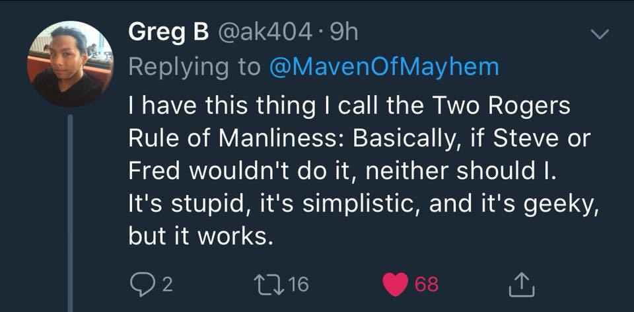Click the reply count 2
Image resolution: width=634 pixels, height=312 pixels.
coord(167,285)
